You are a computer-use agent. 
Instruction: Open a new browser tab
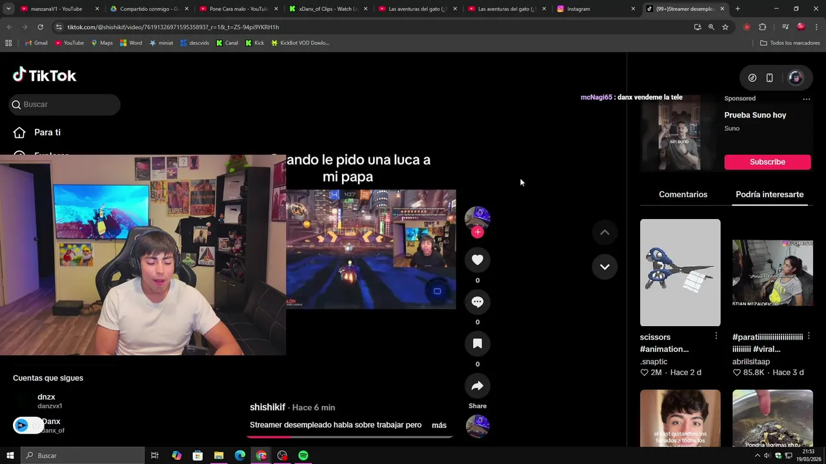point(738,9)
